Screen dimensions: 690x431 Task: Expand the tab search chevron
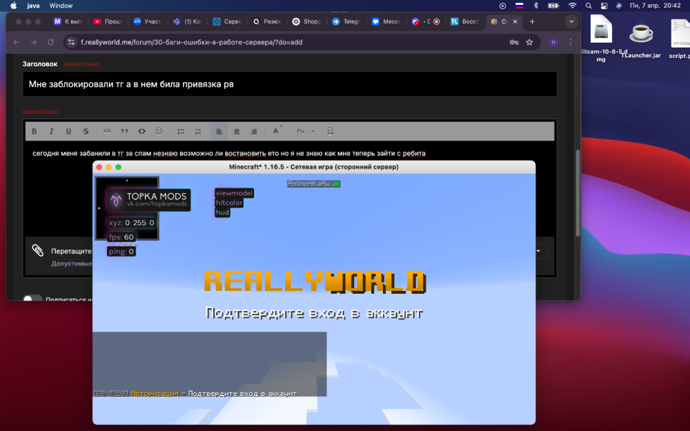click(x=571, y=21)
